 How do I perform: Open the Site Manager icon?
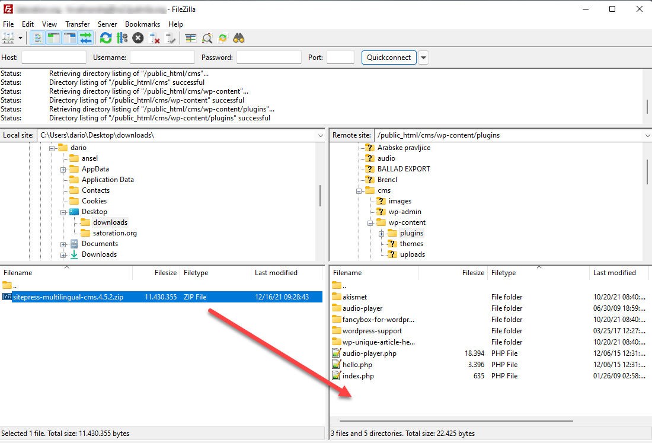(x=8, y=39)
